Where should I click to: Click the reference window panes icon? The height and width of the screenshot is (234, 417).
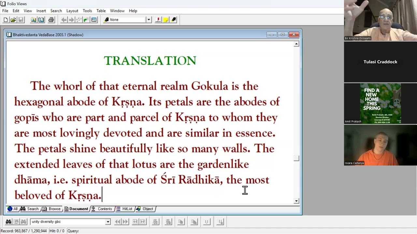pyautogui.click(x=94, y=20)
